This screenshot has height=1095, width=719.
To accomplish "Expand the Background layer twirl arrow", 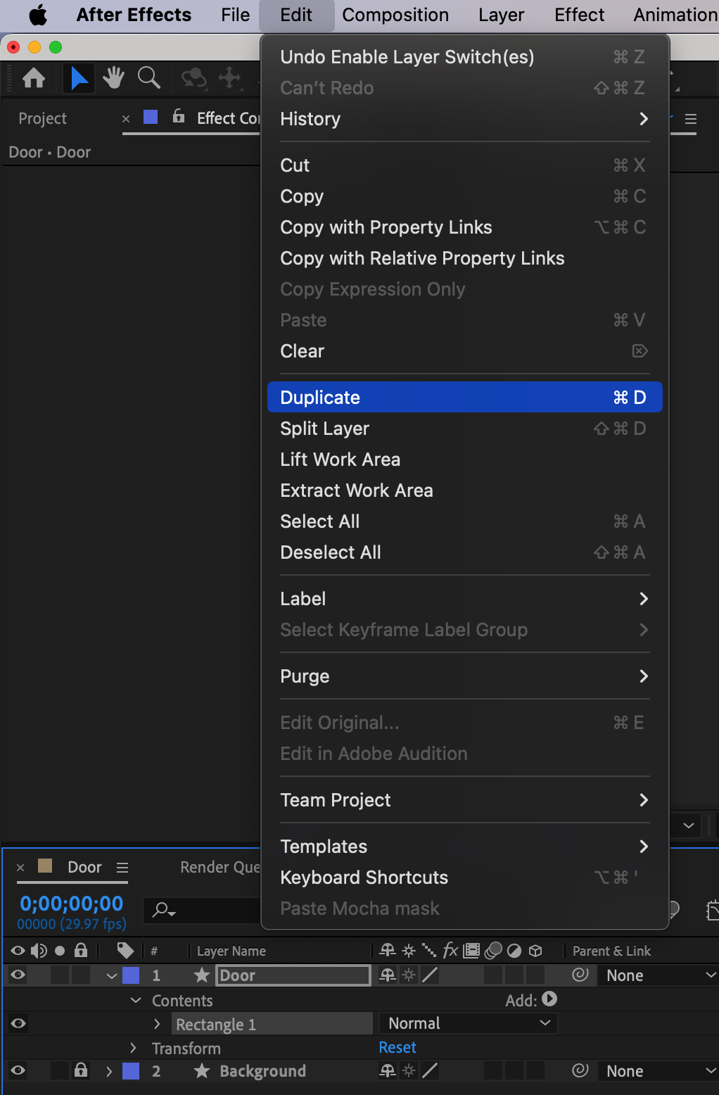I will pos(109,1071).
